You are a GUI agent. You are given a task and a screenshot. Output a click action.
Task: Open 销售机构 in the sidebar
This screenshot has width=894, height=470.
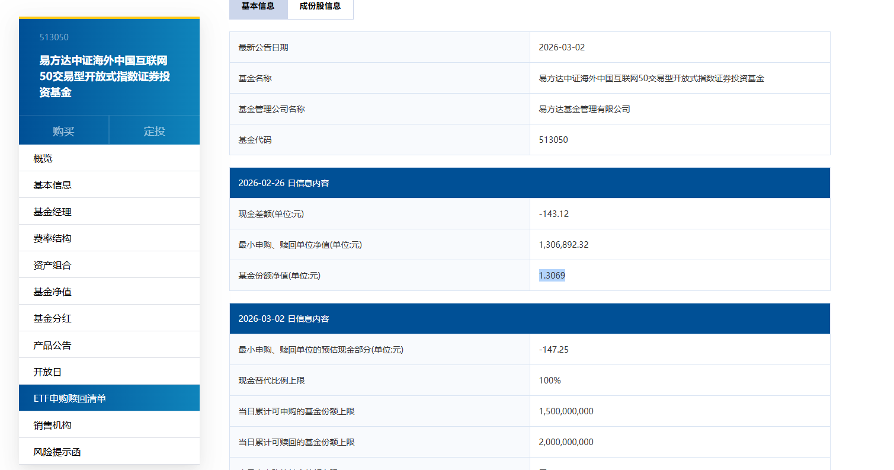(x=109, y=425)
